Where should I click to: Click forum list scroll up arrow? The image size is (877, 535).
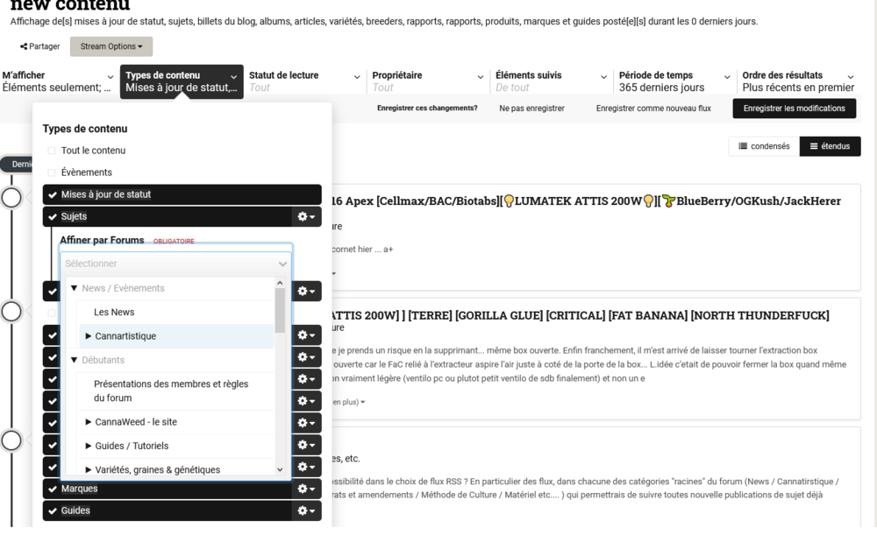(x=281, y=283)
